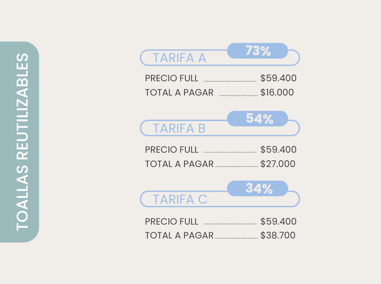This screenshot has width=381, height=284.
Task: Click the $59.400 price under Tarifa A
Action: click(x=278, y=79)
